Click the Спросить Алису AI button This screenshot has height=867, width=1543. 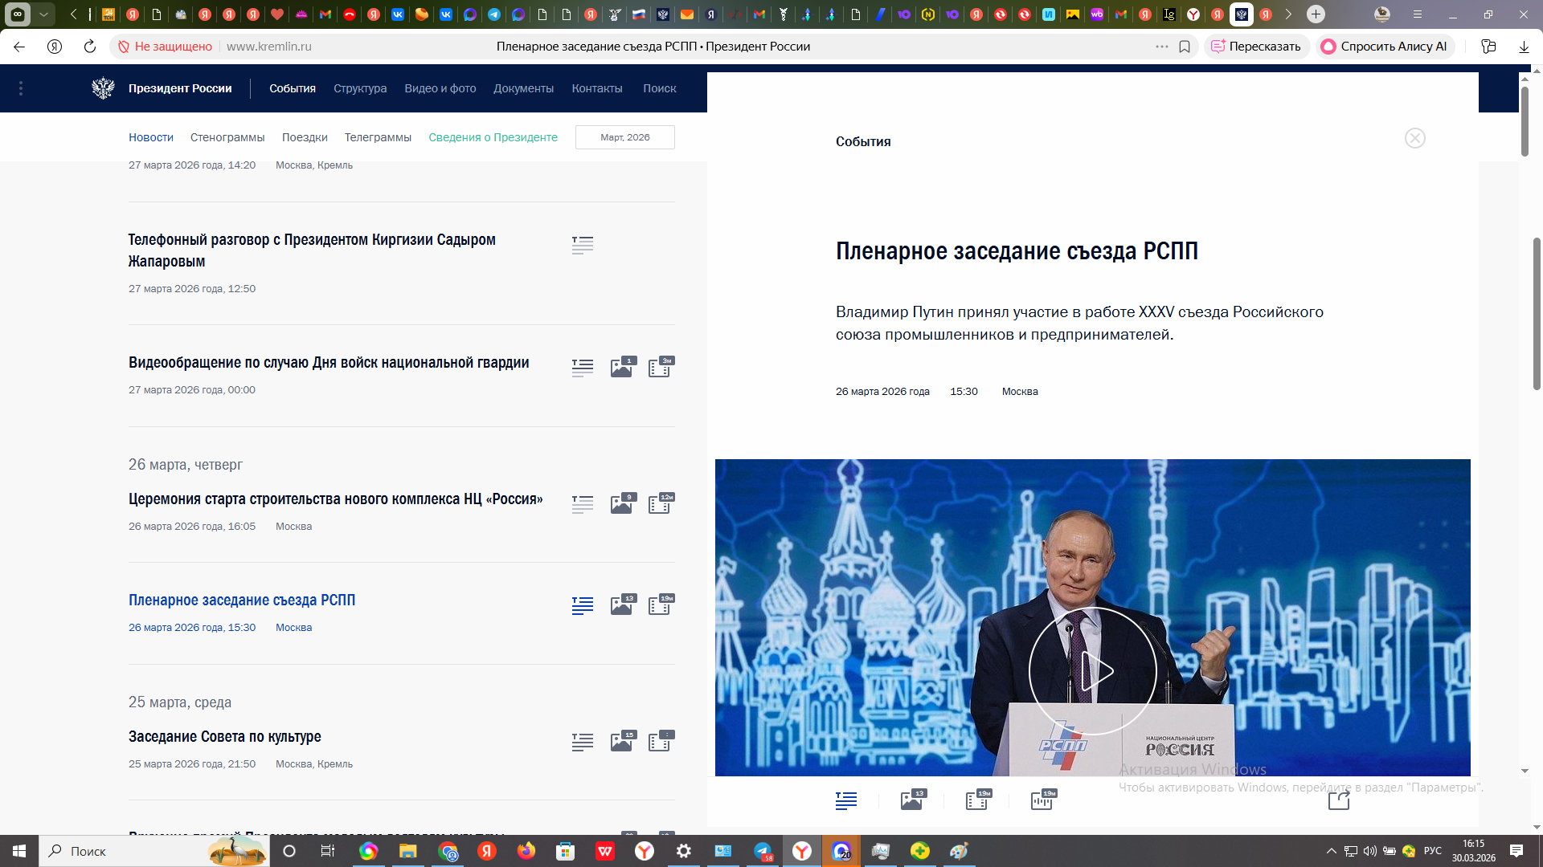pyautogui.click(x=1385, y=47)
